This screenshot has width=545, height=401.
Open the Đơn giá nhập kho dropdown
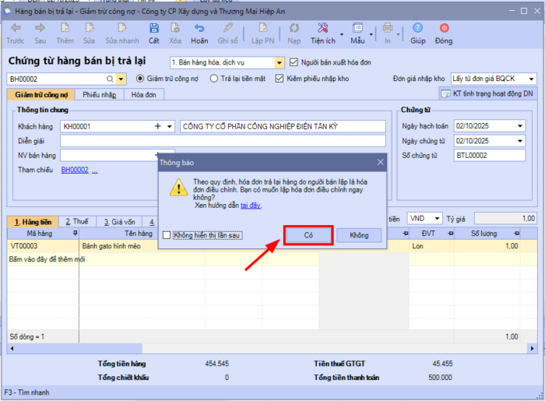point(531,79)
